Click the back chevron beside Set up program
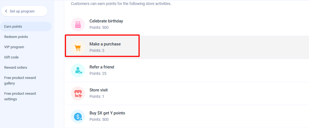Image resolution: width=309 pixels, height=128 pixels. (6, 11)
